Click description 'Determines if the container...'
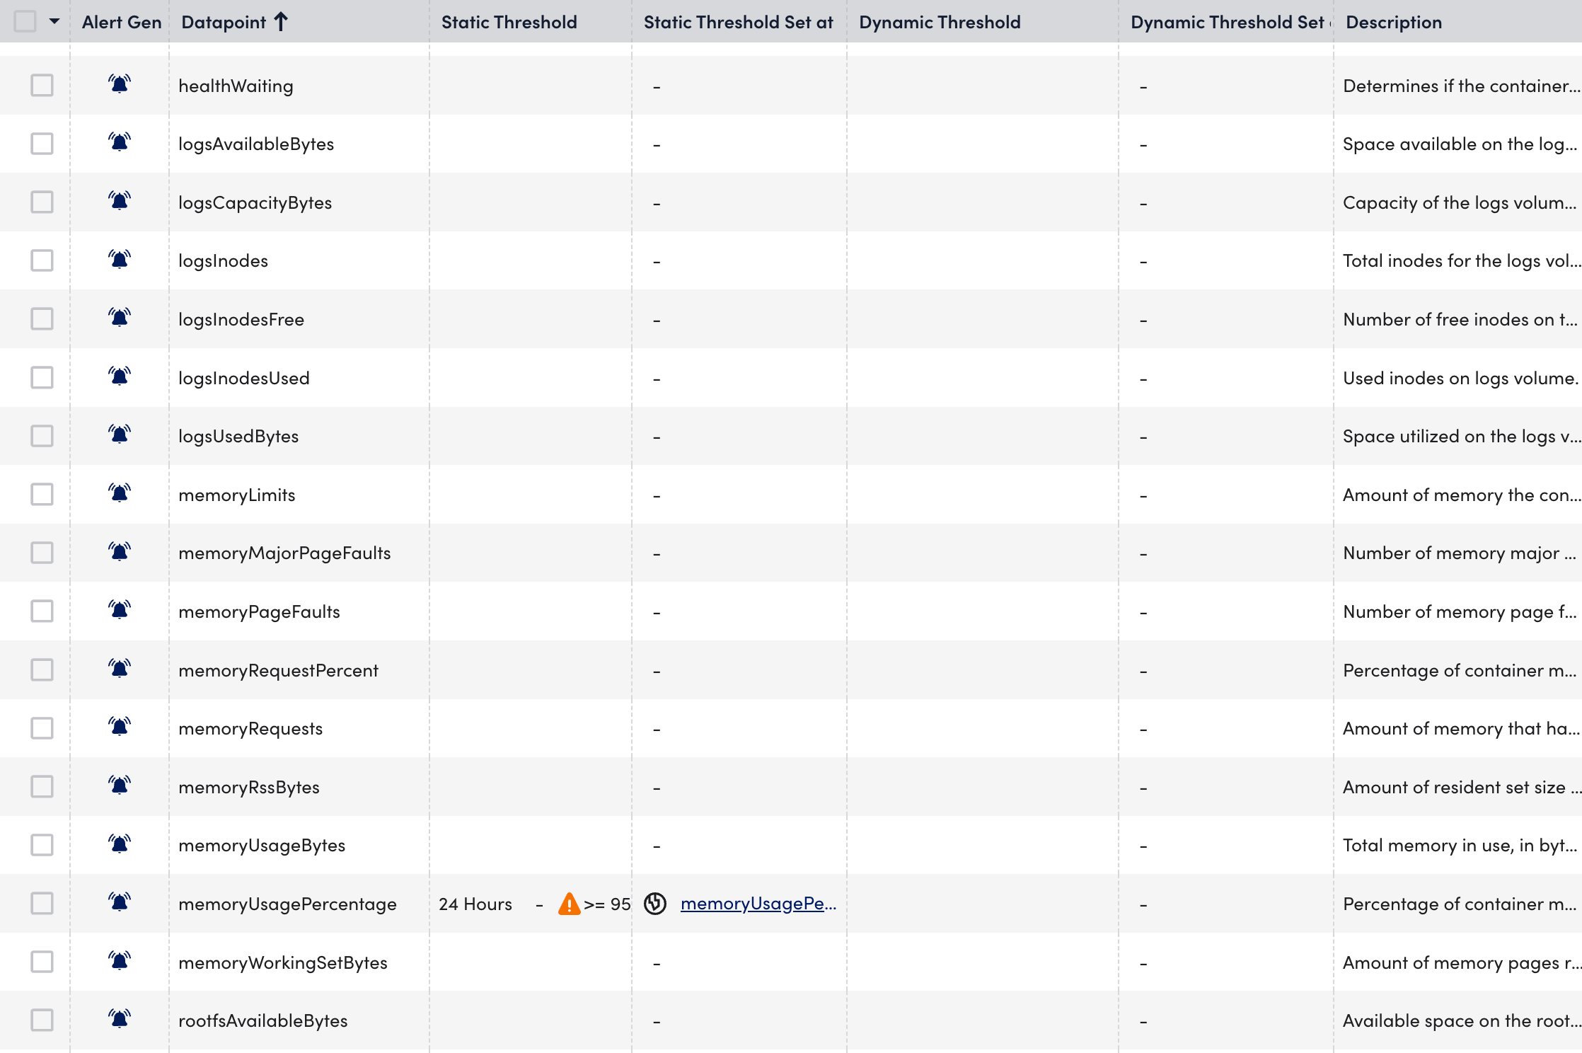This screenshot has width=1582, height=1053. pos(1461,86)
